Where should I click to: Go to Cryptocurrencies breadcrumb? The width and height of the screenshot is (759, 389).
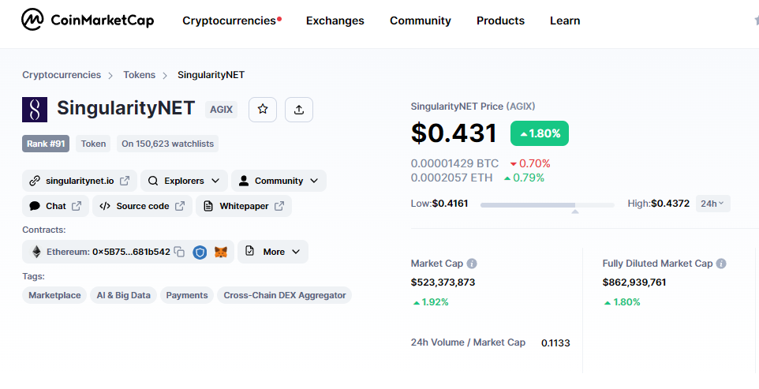point(62,74)
